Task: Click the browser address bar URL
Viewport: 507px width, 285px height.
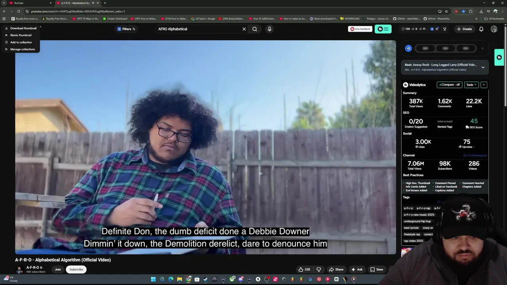Action: (x=78, y=11)
